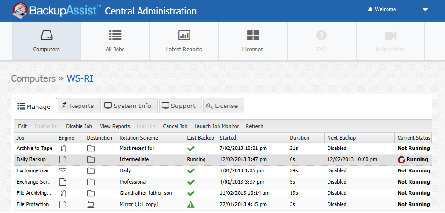This screenshot has width=445, height=213.
Task: Click File Protection warning triangle icon
Action: pyautogui.click(x=191, y=204)
